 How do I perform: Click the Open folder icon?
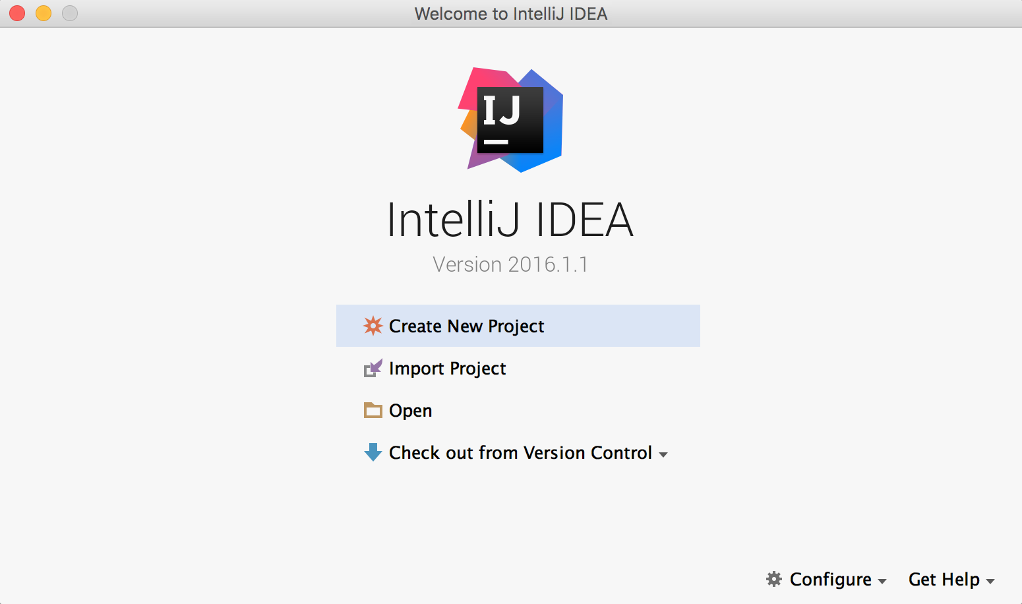tap(373, 409)
